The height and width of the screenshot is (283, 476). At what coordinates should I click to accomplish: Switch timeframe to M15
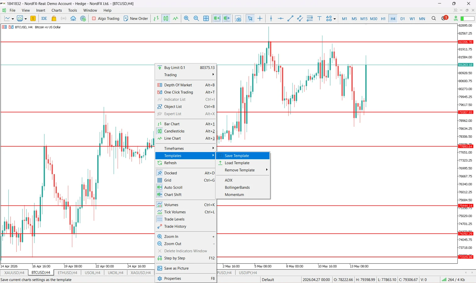pyautogui.click(x=364, y=19)
